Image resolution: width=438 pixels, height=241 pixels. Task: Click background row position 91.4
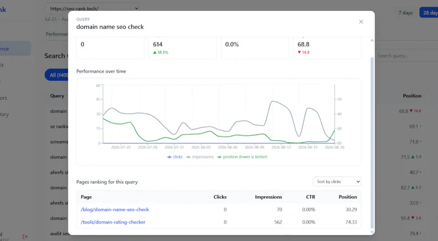coord(405,218)
